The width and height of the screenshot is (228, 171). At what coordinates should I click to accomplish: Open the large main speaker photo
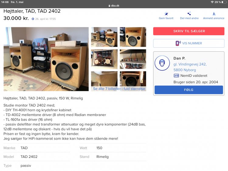pos(46,59)
